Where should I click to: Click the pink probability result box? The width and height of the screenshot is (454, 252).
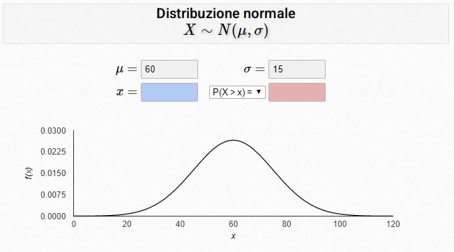(297, 92)
